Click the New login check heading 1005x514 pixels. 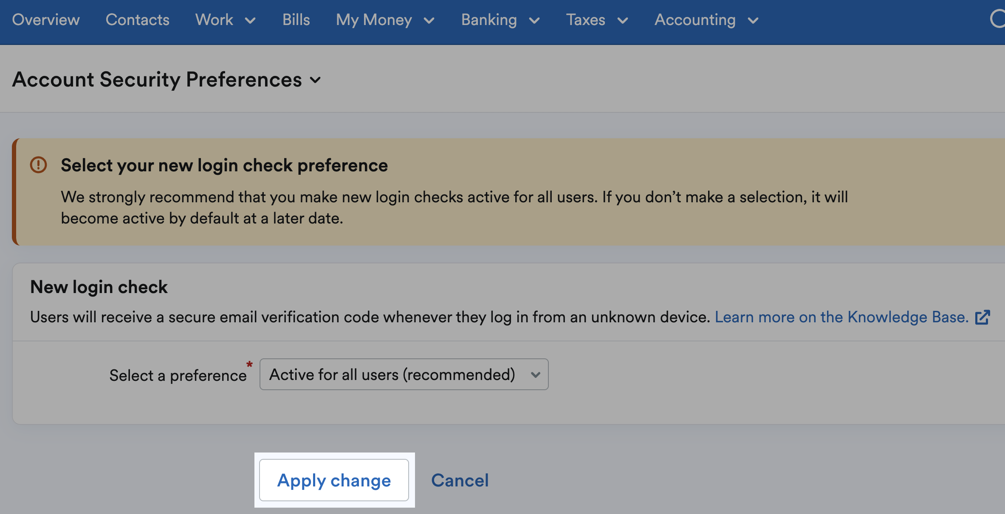pyautogui.click(x=99, y=287)
